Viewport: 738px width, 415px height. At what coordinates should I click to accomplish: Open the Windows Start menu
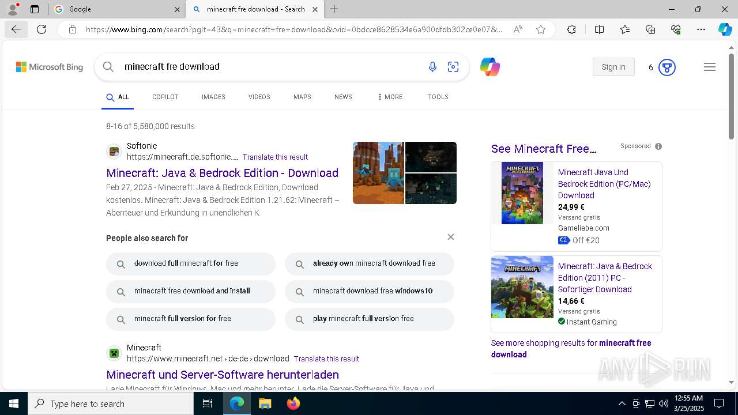tap(14, 403)
